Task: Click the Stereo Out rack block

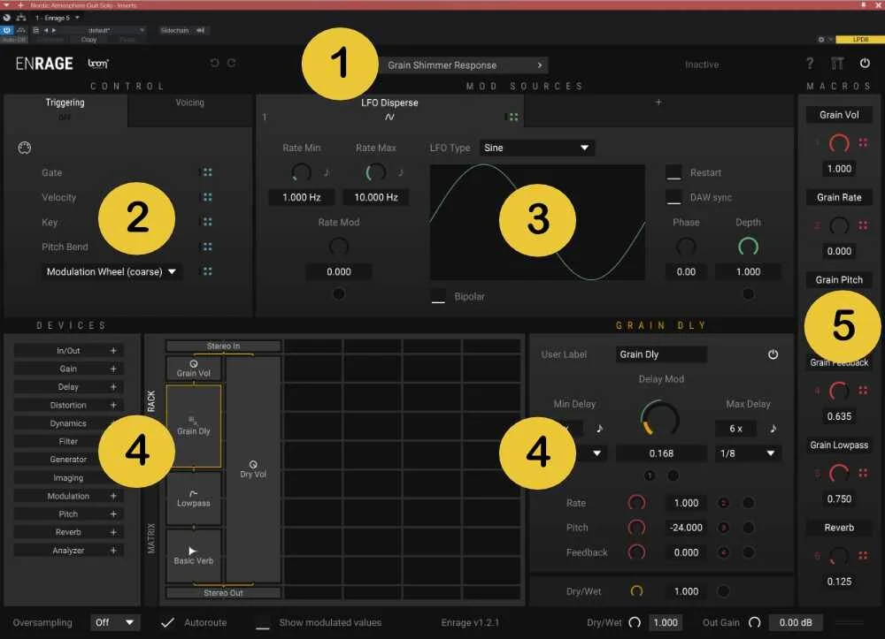Action: [223, 593]
